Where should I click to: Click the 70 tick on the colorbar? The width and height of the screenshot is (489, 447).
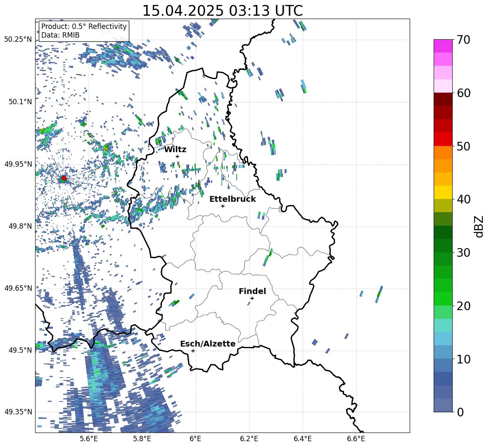463,40
